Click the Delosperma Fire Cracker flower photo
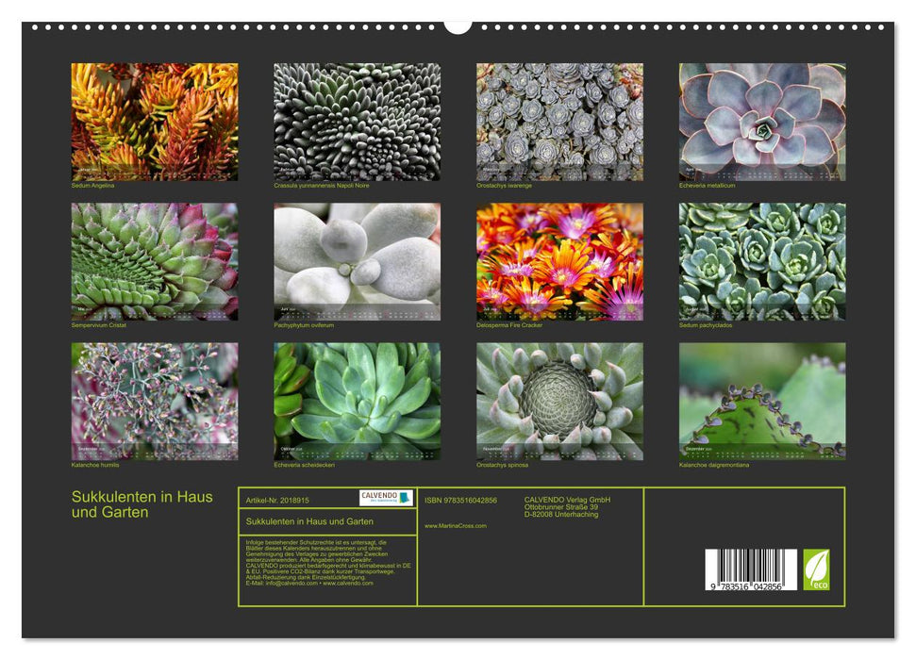 point(559,261)
